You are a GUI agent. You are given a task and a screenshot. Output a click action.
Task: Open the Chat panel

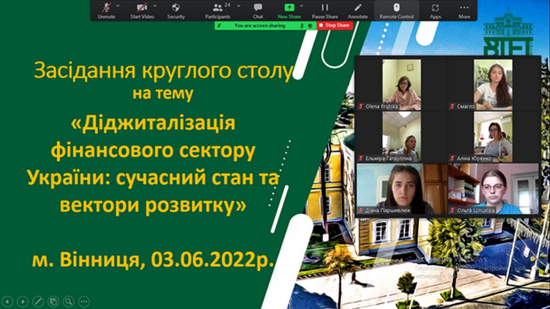[258, 10]
